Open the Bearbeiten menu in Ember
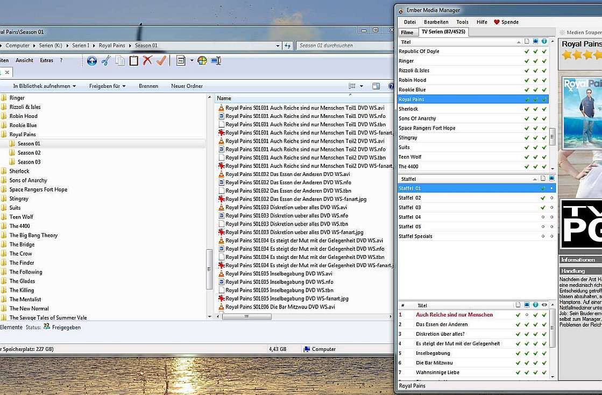The height and width of the screenshot is (395, 602). click(x=436, y=22)
